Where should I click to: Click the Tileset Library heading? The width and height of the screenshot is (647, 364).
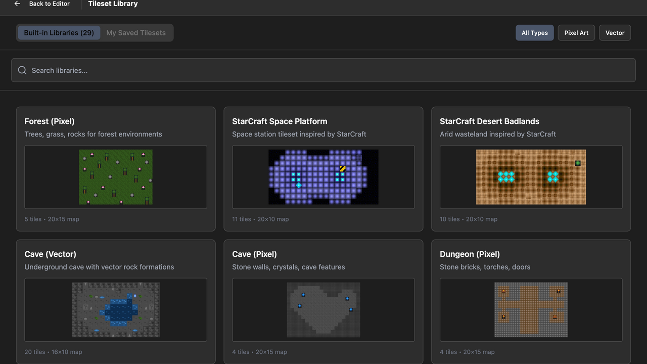click(x=113, y=4)
